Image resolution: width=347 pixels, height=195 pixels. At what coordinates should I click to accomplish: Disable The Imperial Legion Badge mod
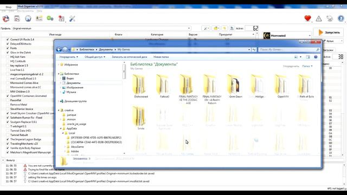click(x=8, y=139)
